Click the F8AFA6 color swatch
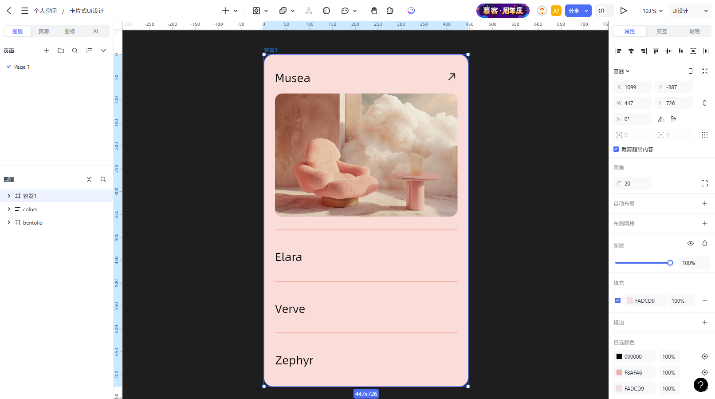This screenshot has width=715, height=399. 619,372
